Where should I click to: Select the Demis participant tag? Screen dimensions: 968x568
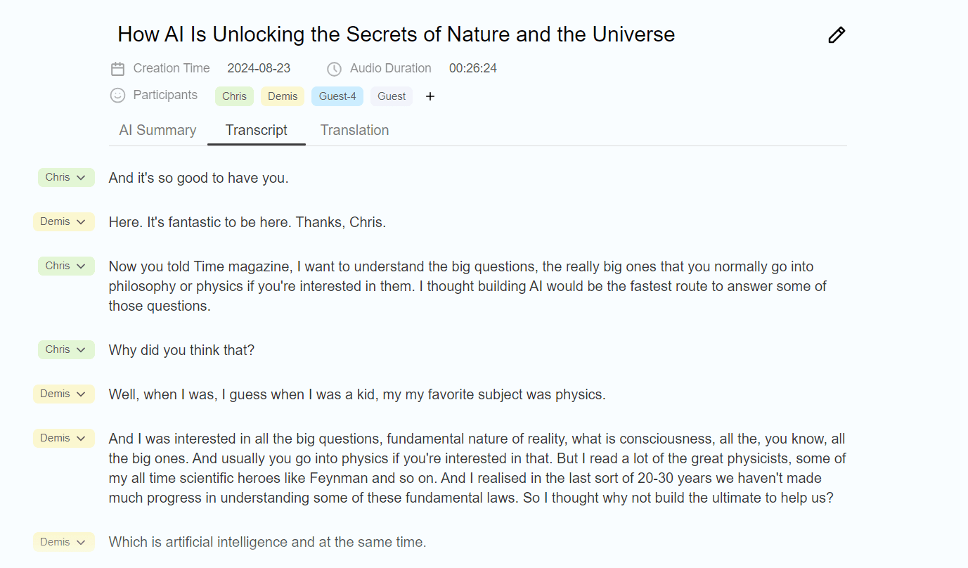click(283, 96)
